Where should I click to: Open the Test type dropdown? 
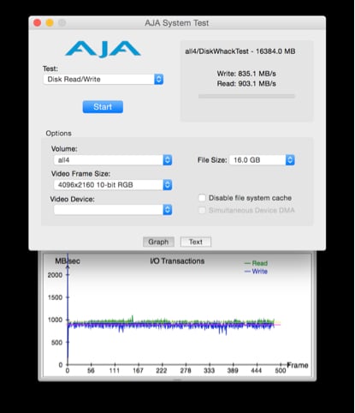coord(104,80)
